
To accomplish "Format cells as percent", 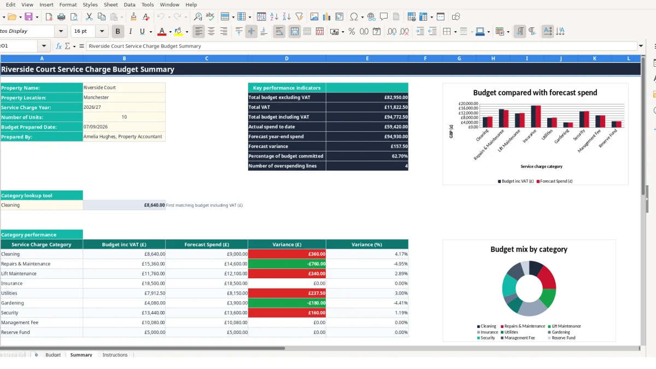I will [x=352, y=32].
